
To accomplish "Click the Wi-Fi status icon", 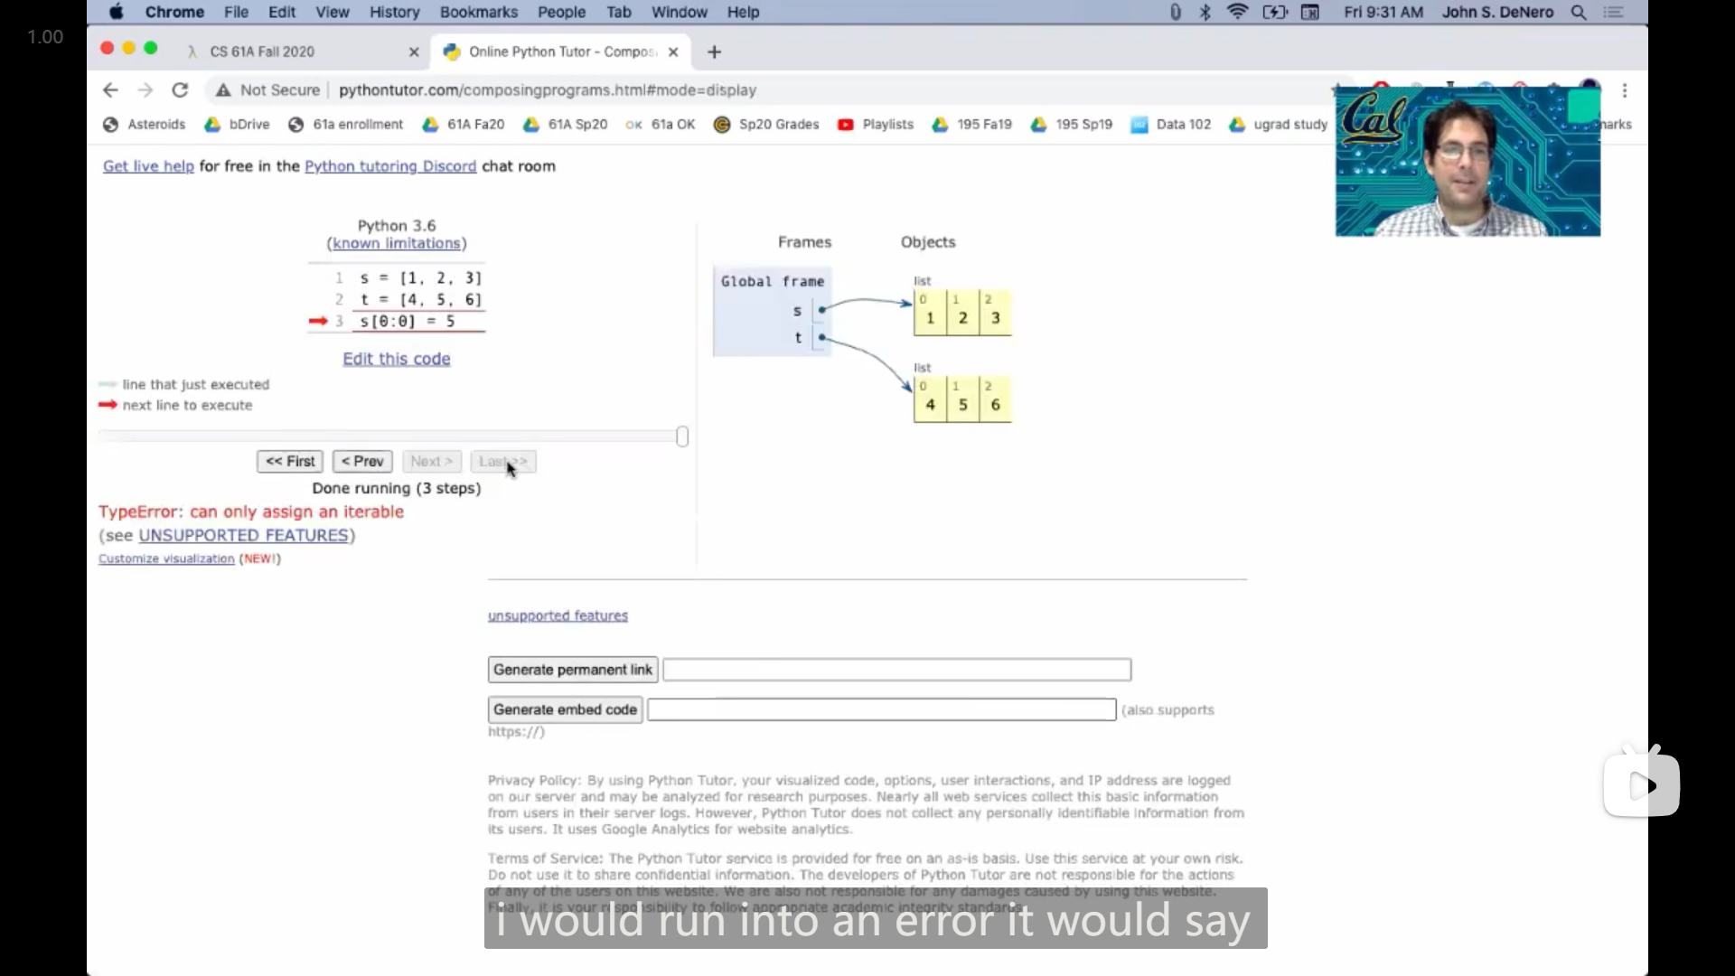I will coord(1237,13).
